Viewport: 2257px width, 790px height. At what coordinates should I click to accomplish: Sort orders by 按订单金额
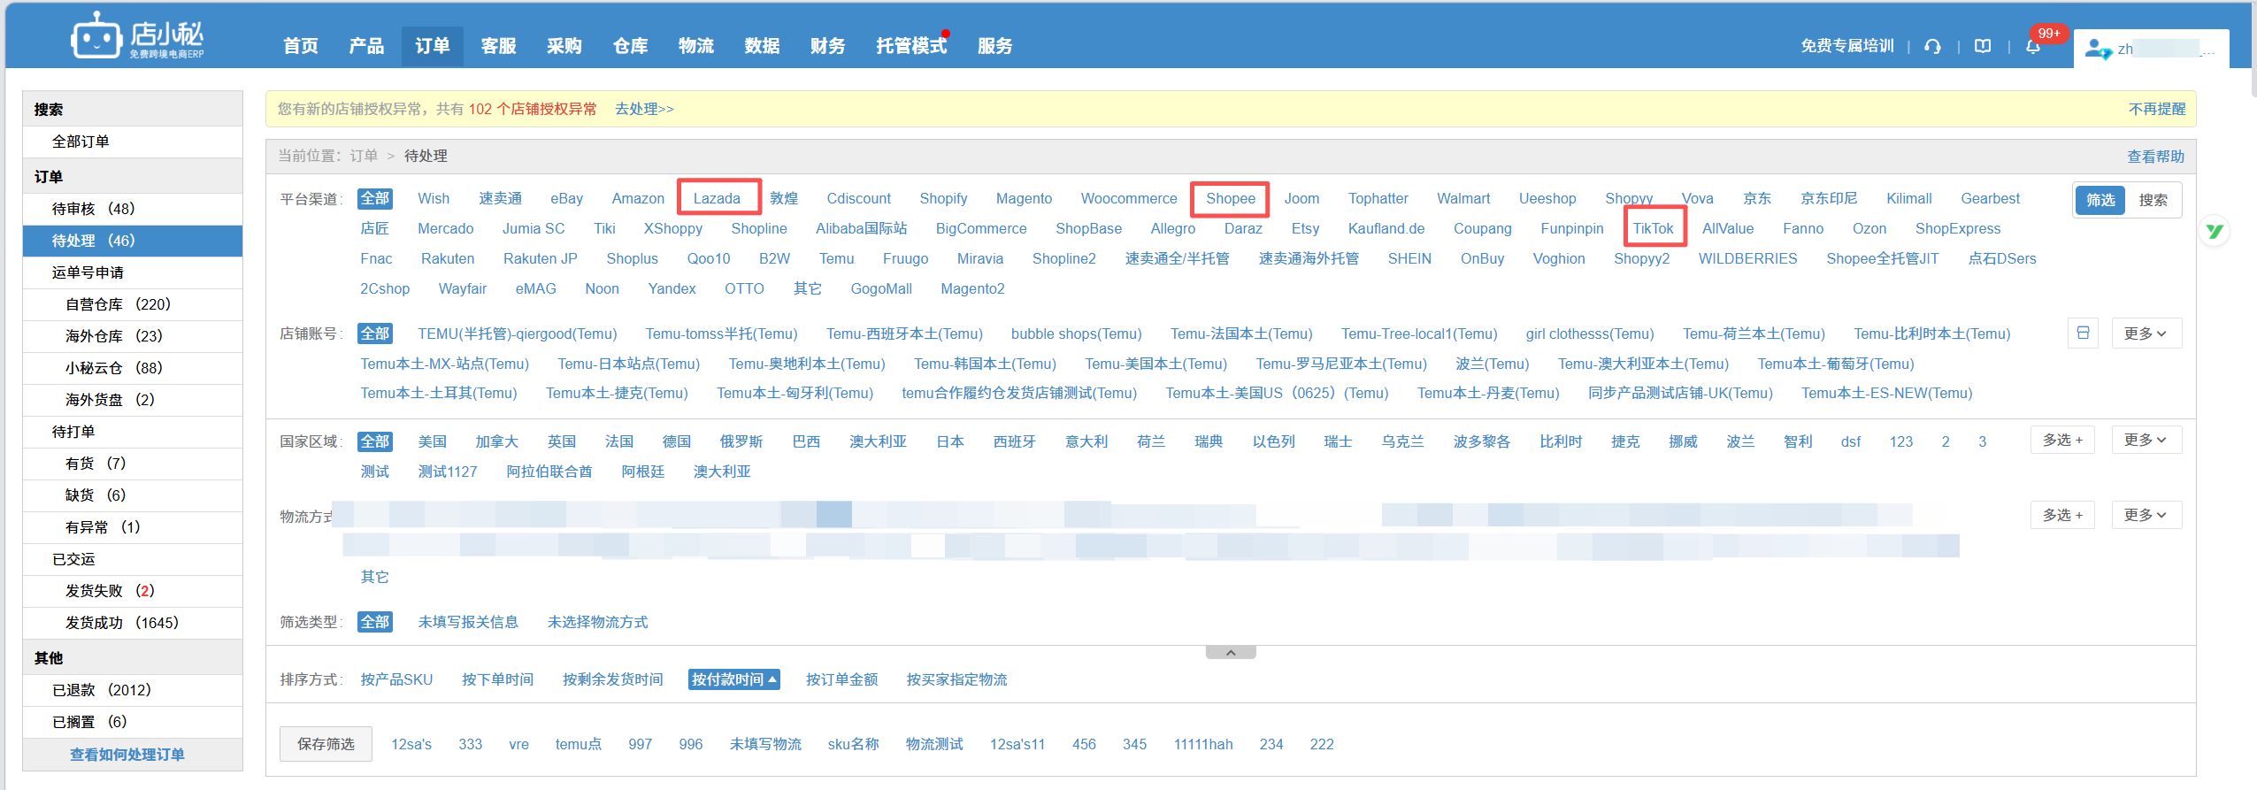tap(842, 679)
